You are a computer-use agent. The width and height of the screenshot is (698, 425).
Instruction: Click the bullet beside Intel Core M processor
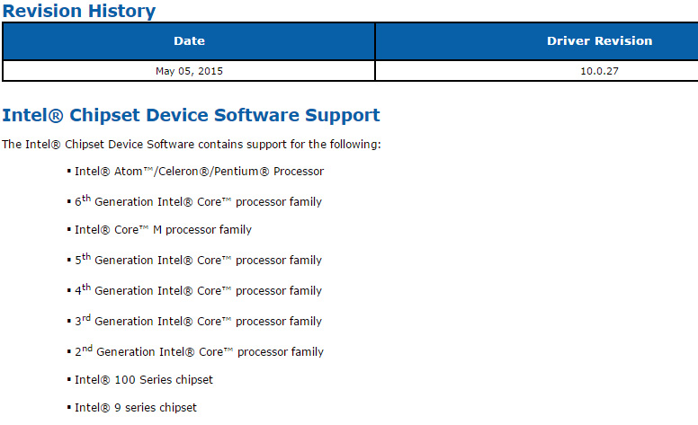point(69,230)
